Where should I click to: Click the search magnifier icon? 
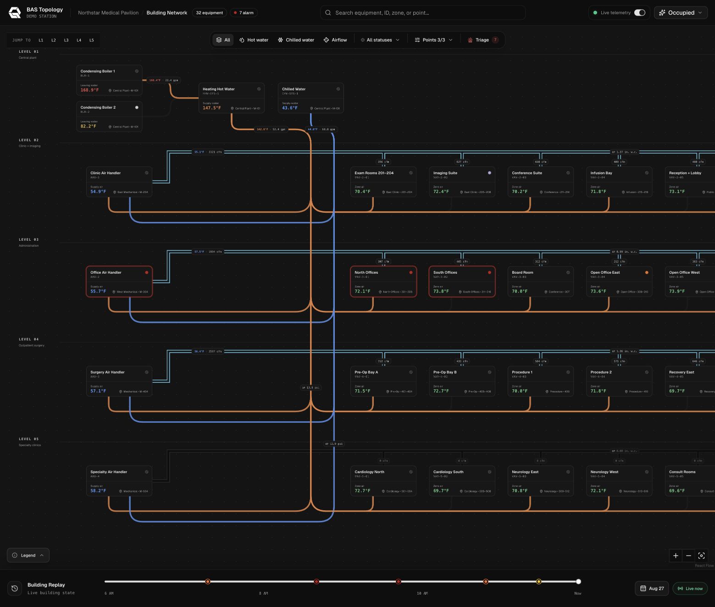(328, 13)
